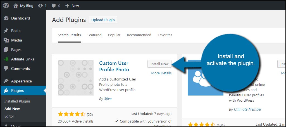Open More Details for Custom User Profile Photo
Viewport: 286px width, 127px height.
[161, 73]
